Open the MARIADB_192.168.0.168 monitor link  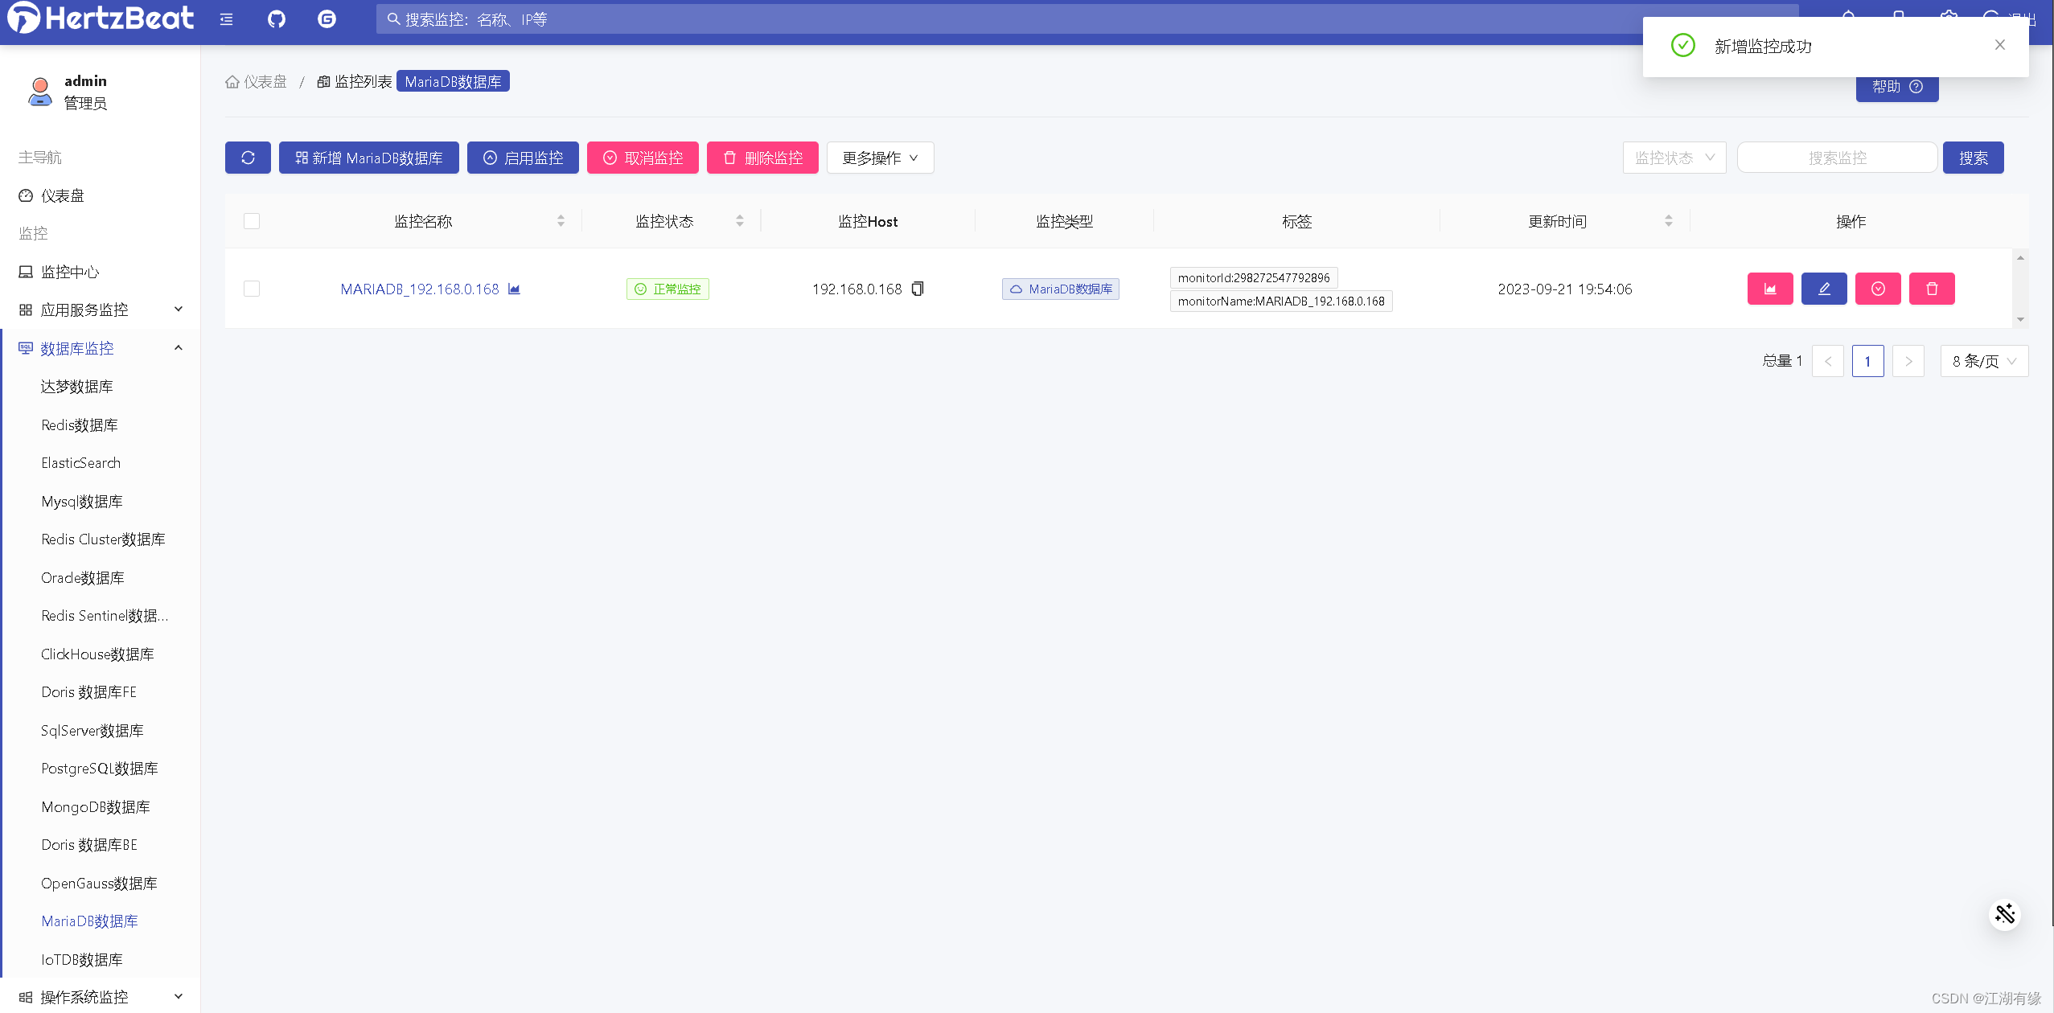pyautogui.click(x=420, y=289)
